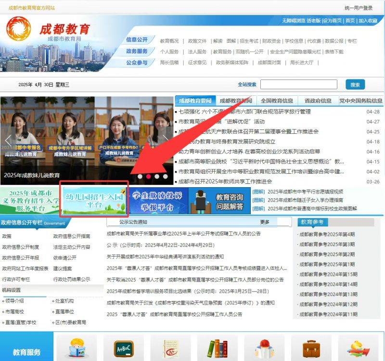This screenshot has height=361, width=385.
Task: Open news 成都市召开2025年教师共享工作推进会
Action: pos(225,181)
